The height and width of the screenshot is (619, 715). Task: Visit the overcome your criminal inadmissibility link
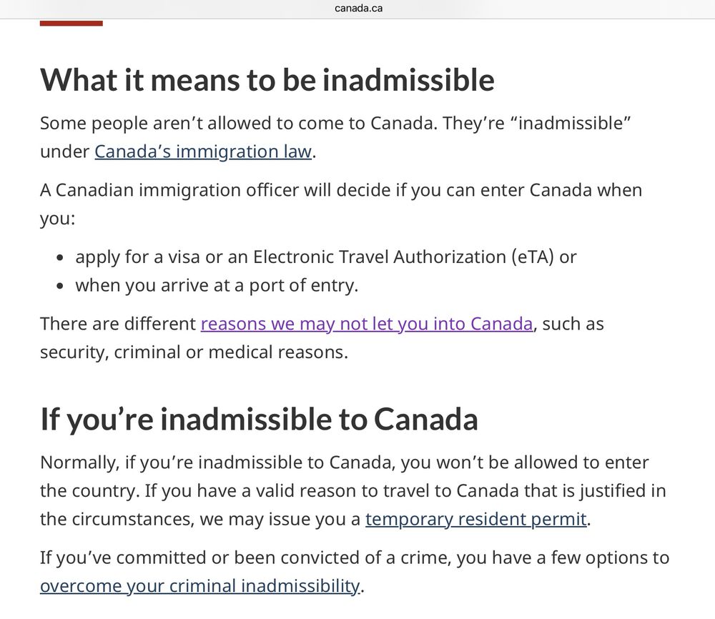[x=200, y=586]
